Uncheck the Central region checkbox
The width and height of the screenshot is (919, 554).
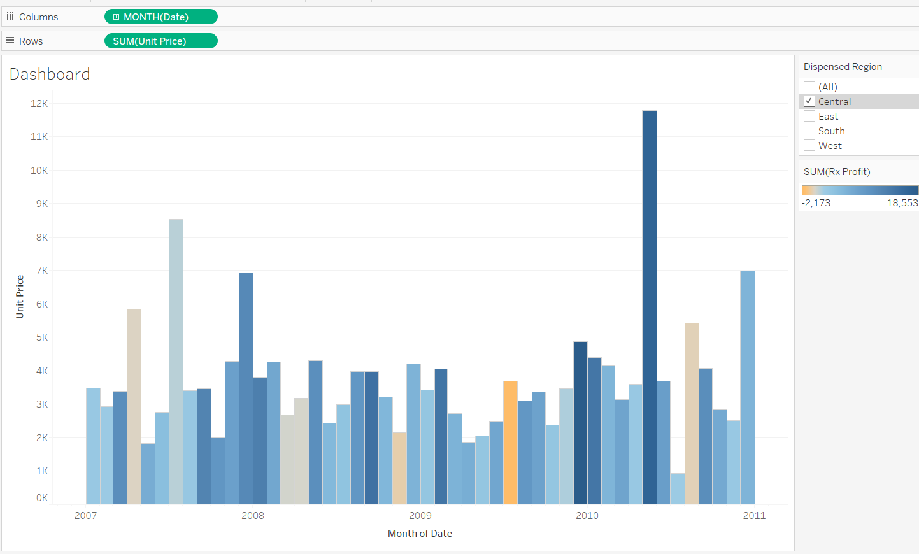click(x=809, y=101)
